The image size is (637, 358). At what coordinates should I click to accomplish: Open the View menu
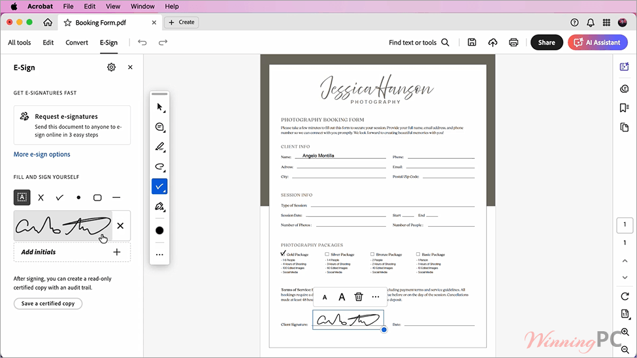pos(113,7)
